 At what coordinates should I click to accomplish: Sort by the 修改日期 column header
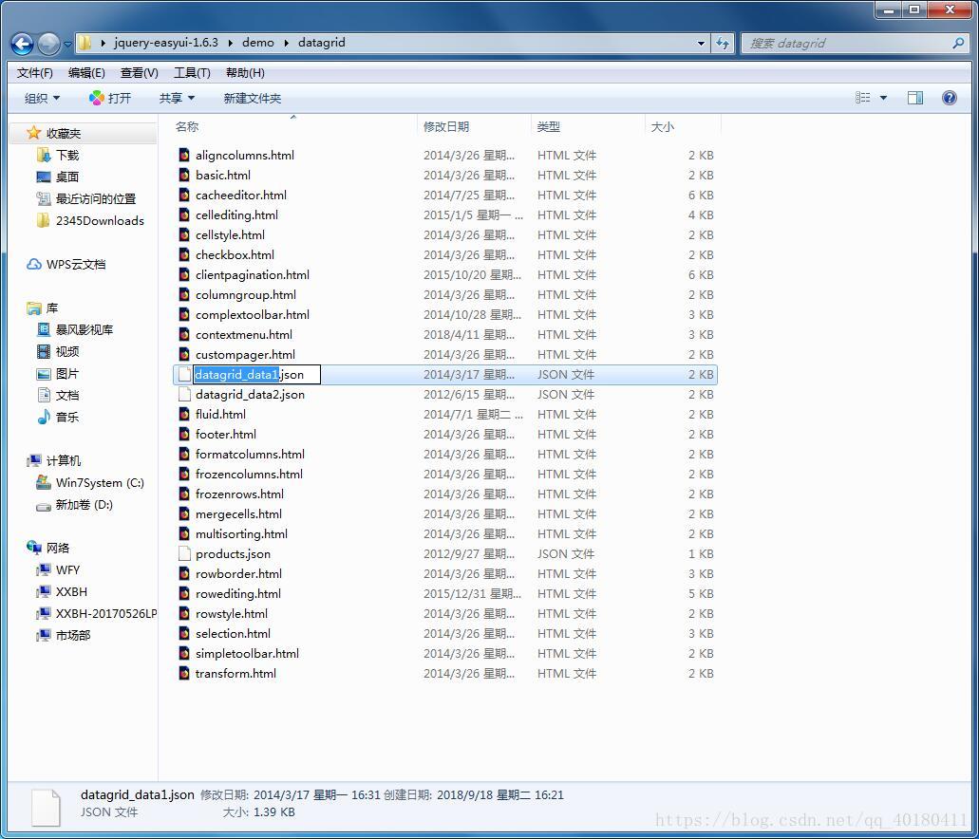[445, 127]
